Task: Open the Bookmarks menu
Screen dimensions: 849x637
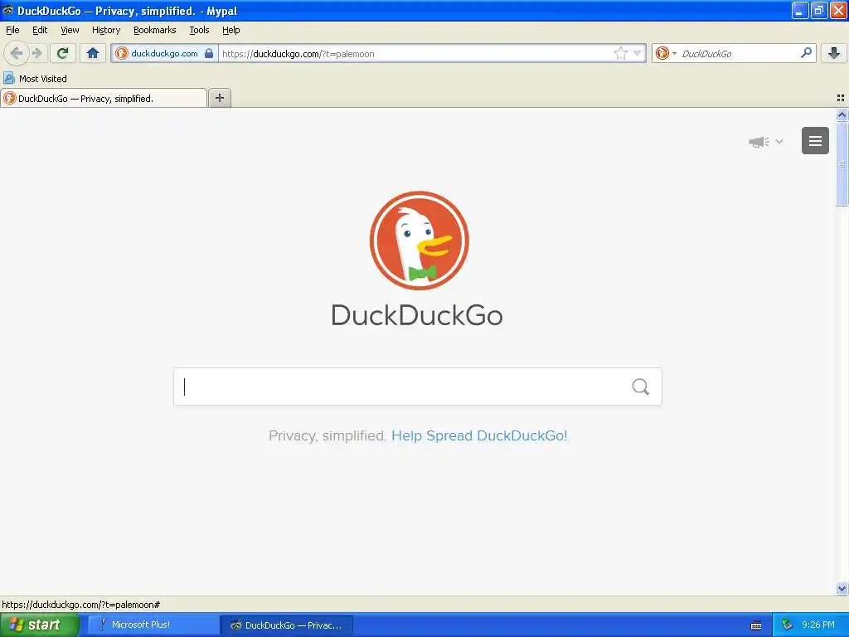Action: click(x=155, y=30)
